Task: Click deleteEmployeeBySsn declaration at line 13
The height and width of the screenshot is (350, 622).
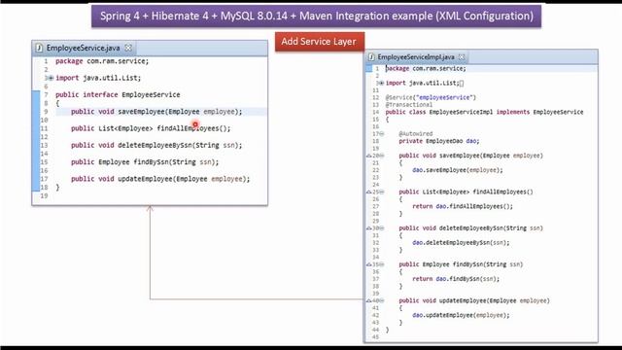Action: (x=156, y=145)
